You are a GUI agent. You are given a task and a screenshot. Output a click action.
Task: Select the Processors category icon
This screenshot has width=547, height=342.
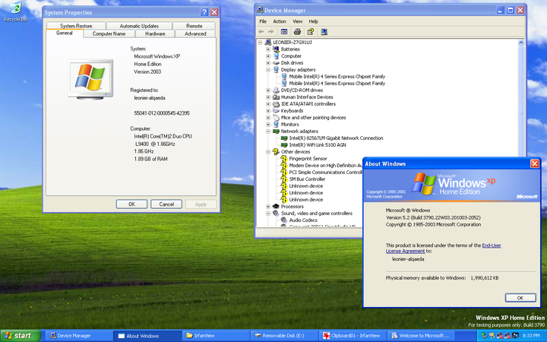tap(276, 206)
